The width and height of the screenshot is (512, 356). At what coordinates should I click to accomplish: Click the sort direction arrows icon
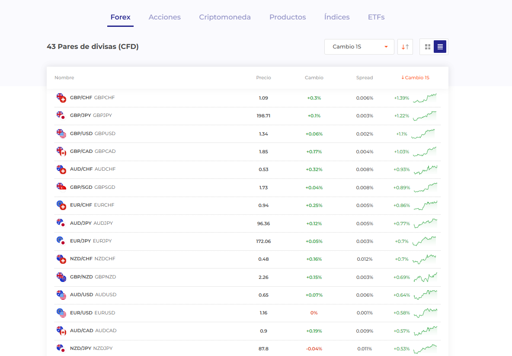point(405,47)
